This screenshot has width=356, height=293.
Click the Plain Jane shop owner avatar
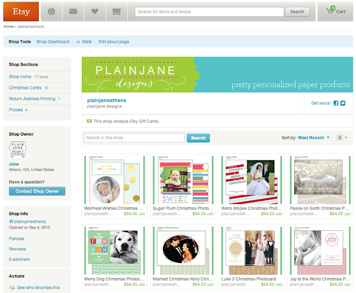pyautogui.click(x=18, y=150)
